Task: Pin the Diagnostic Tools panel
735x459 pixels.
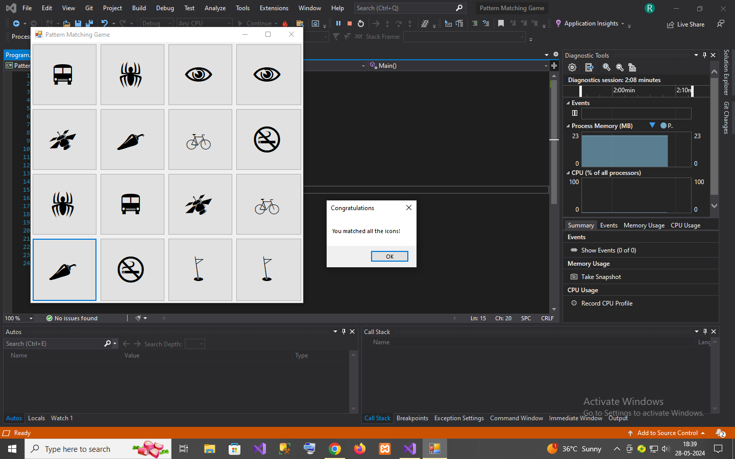Action: click(704, 55)
